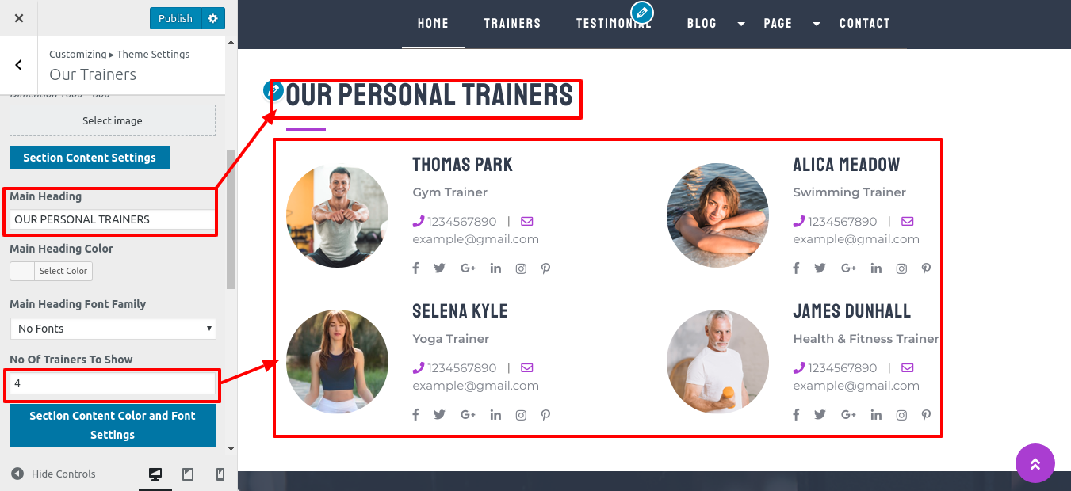Viewport: 1071px width, 491px height.
Task: Click the edit pencil icon above navigation menu
Action: (x=642, y=13)
